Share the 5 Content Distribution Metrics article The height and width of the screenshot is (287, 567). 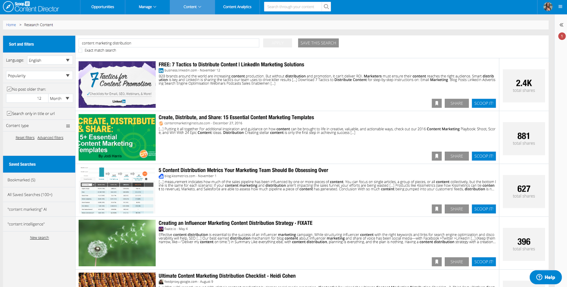pyautogui.click(x=457, y=209)
